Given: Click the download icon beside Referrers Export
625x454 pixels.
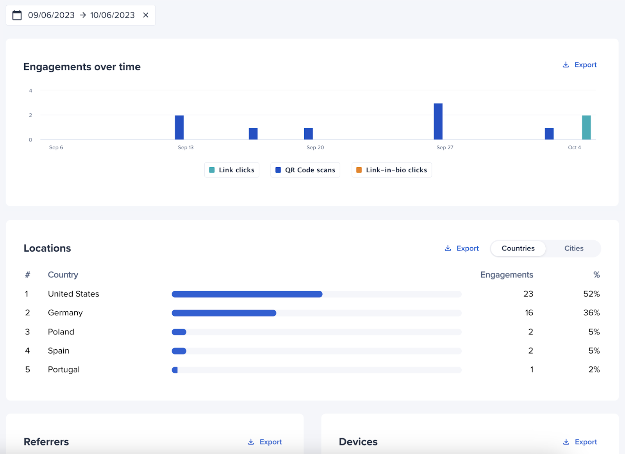Looking at the screenshot, I should tap(251, 441).
